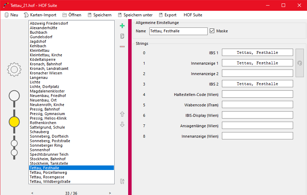This screenshot has height=195, width=307.
Task: Go to previous page with left arrow
Action: point(32,193)
